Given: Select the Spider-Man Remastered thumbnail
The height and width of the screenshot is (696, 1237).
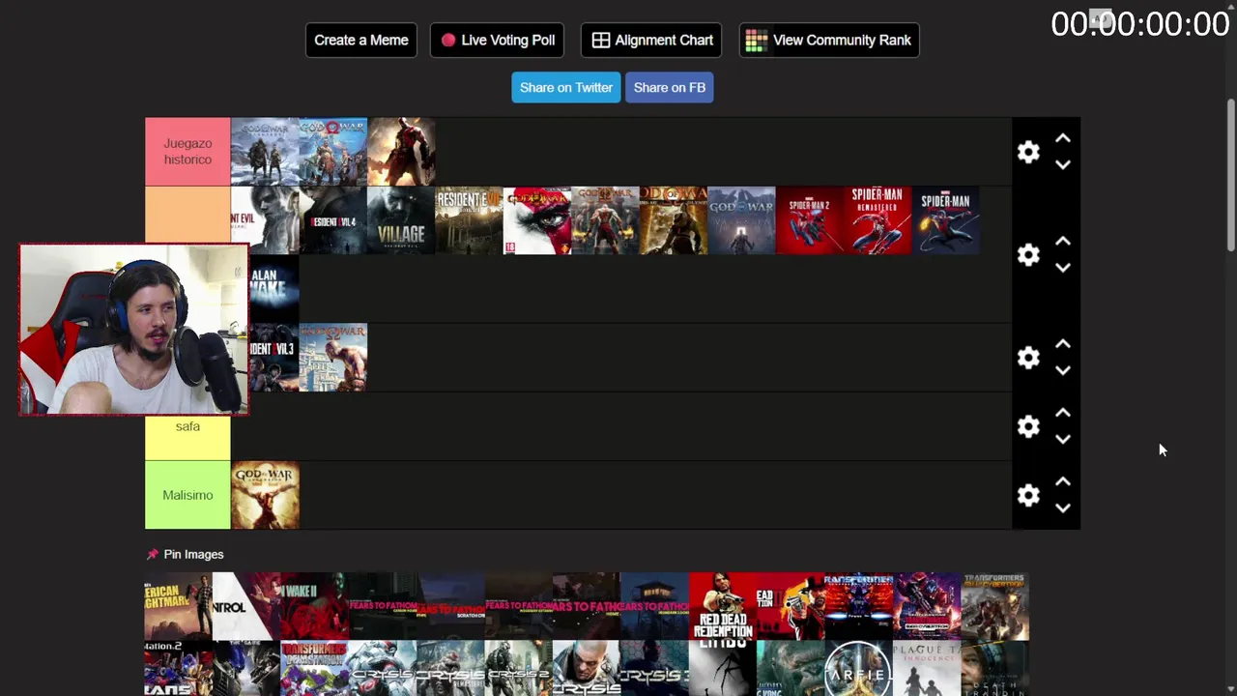Looking at the screenshot, I should click(877, 220).
